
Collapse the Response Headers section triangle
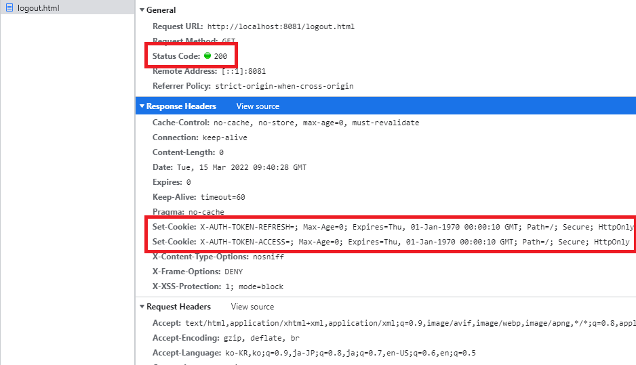142,106
